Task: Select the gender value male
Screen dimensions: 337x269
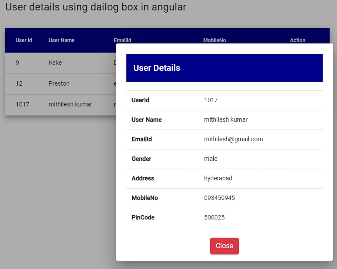Action: [211, 159]
